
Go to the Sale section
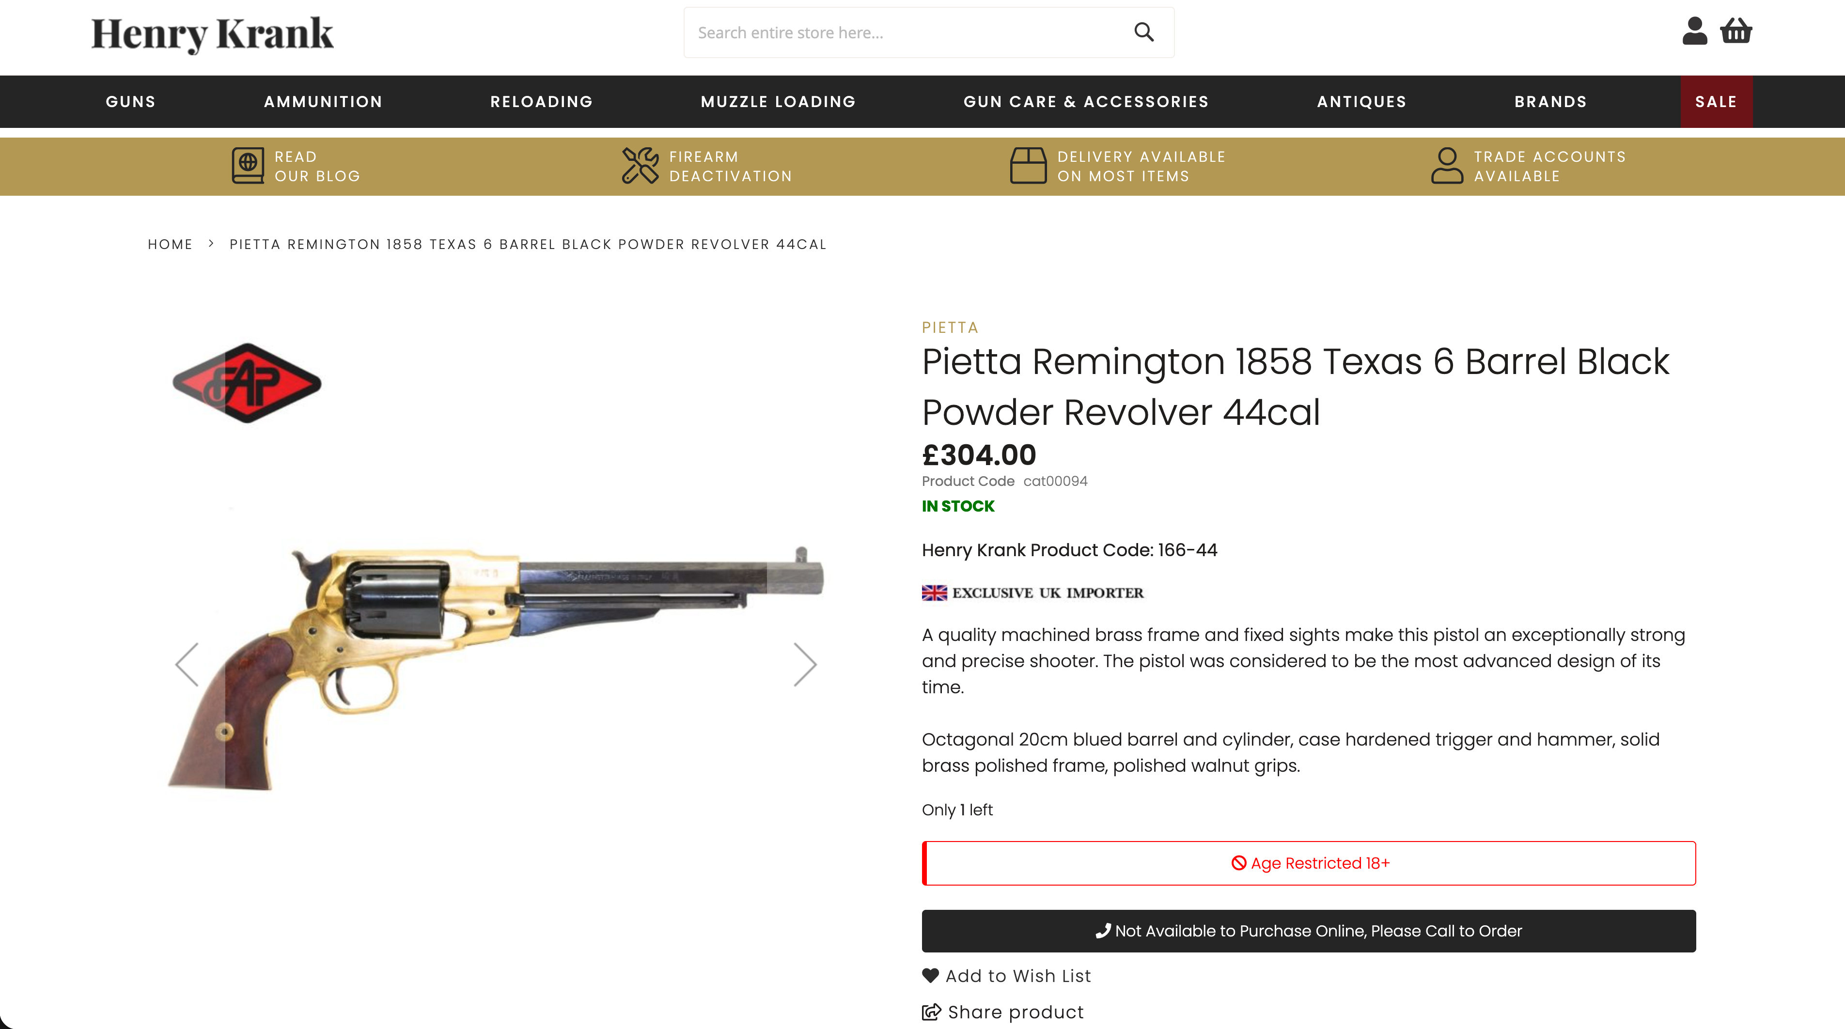click(1716, 102)
